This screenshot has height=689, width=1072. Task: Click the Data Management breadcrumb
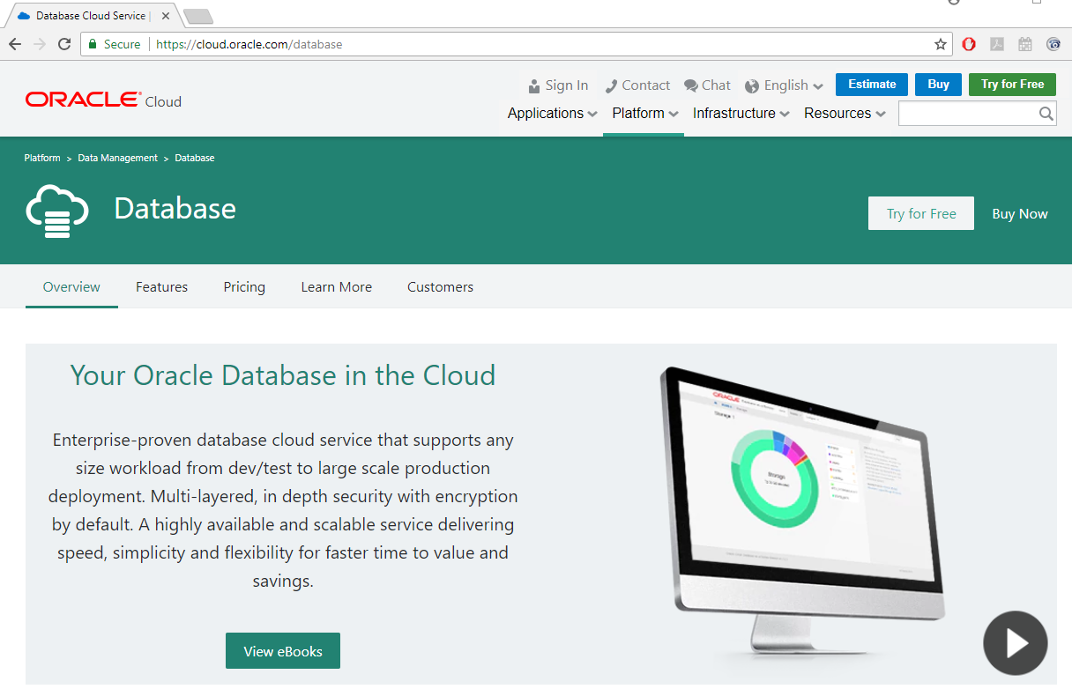[117, 158]
